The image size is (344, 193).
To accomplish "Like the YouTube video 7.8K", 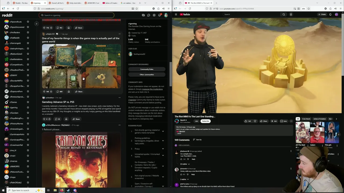I will (248, 121).
